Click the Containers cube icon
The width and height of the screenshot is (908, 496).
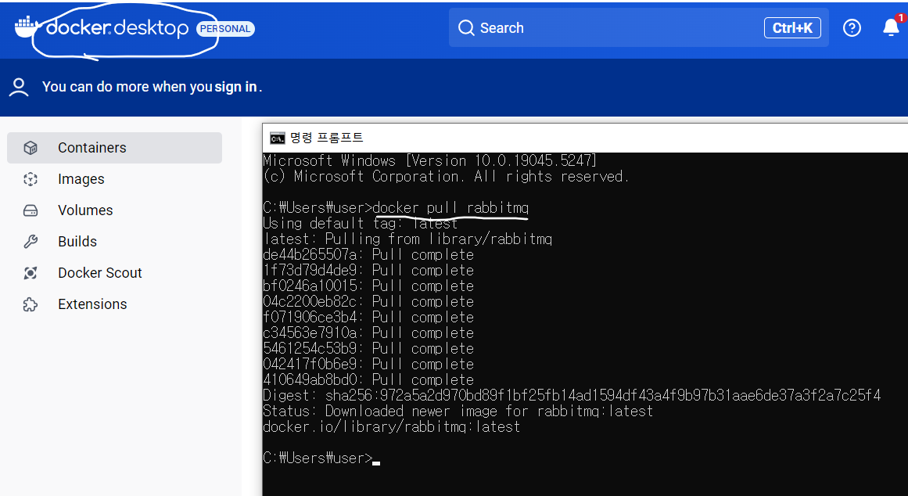coord(31,148)
